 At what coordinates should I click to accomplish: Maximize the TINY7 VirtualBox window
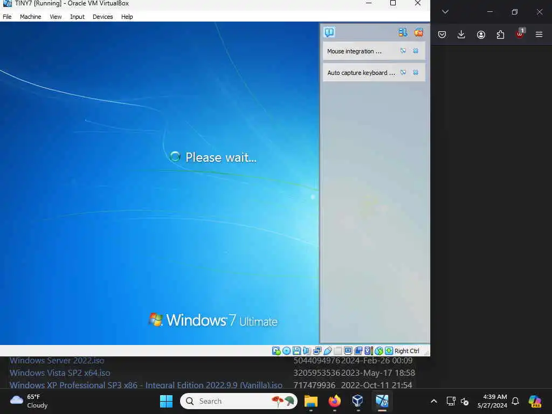(x=393, y=3)
